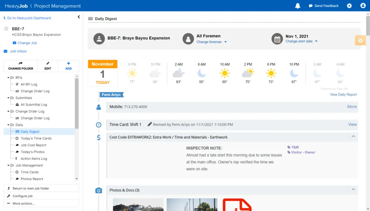Click the Change Job link
This screenshot has height=211, width=370.
25,43
